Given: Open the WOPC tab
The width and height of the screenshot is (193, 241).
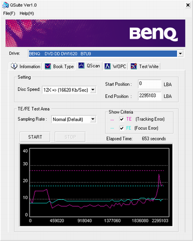Looking at the screenshot, I should point(115,66).
